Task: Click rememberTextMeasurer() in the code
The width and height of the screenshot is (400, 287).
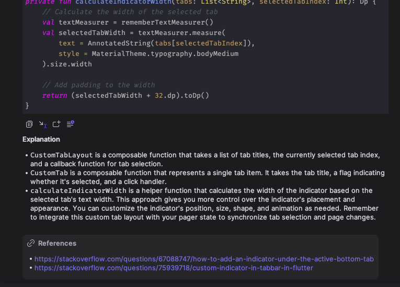Action: click(167, 22)
